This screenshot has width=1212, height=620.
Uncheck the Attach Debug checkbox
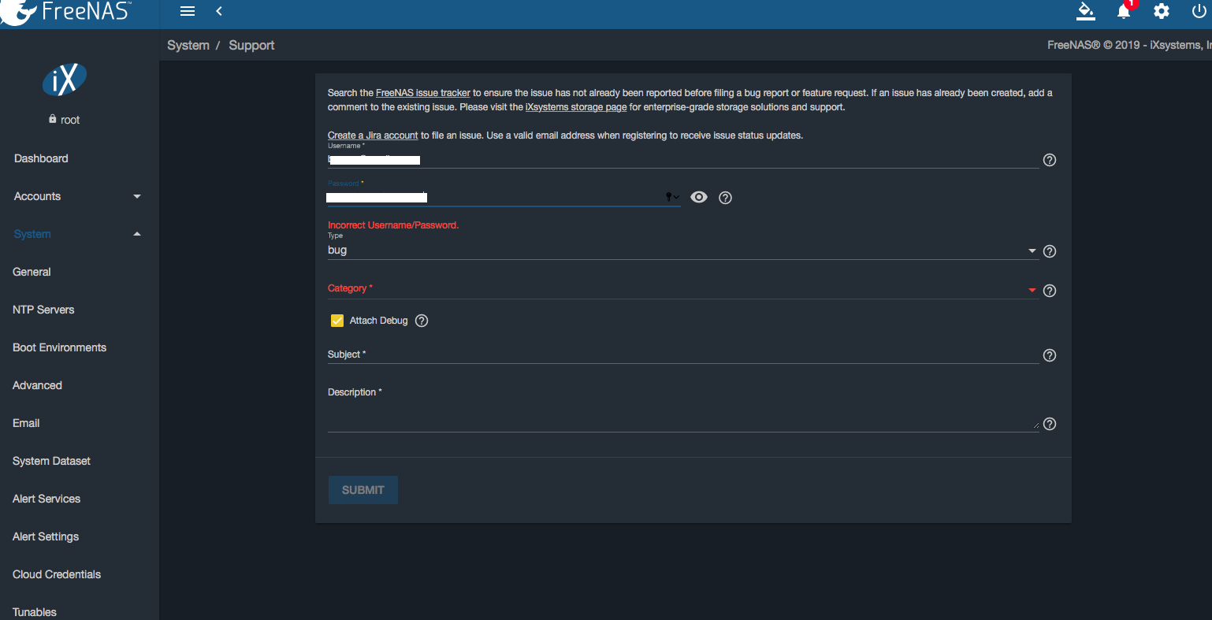click(x=337, y=321)
